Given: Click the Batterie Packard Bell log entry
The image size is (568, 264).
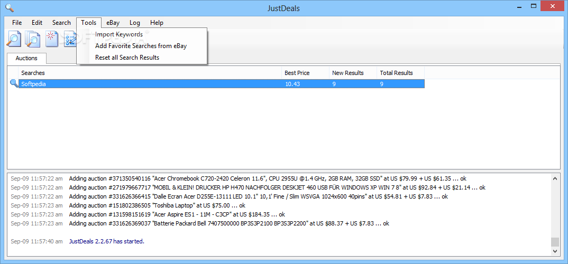Looking at the screenshot, I should tap(199, 223).
